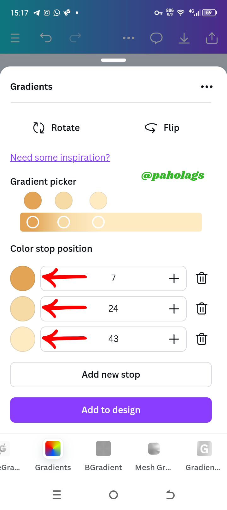Tap the undo arrow icon

click(x=46, y=38)
